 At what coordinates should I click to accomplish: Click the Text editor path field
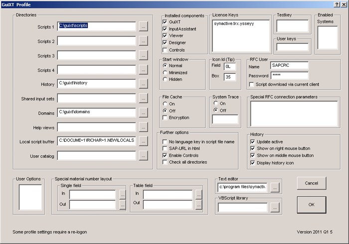[x=243, y=187]
